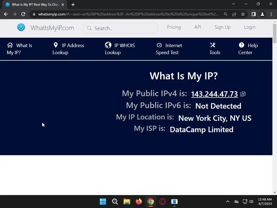Click the cloud sync tray icon
Viewport: 277px width, 208px height.
tap(236, 201)
